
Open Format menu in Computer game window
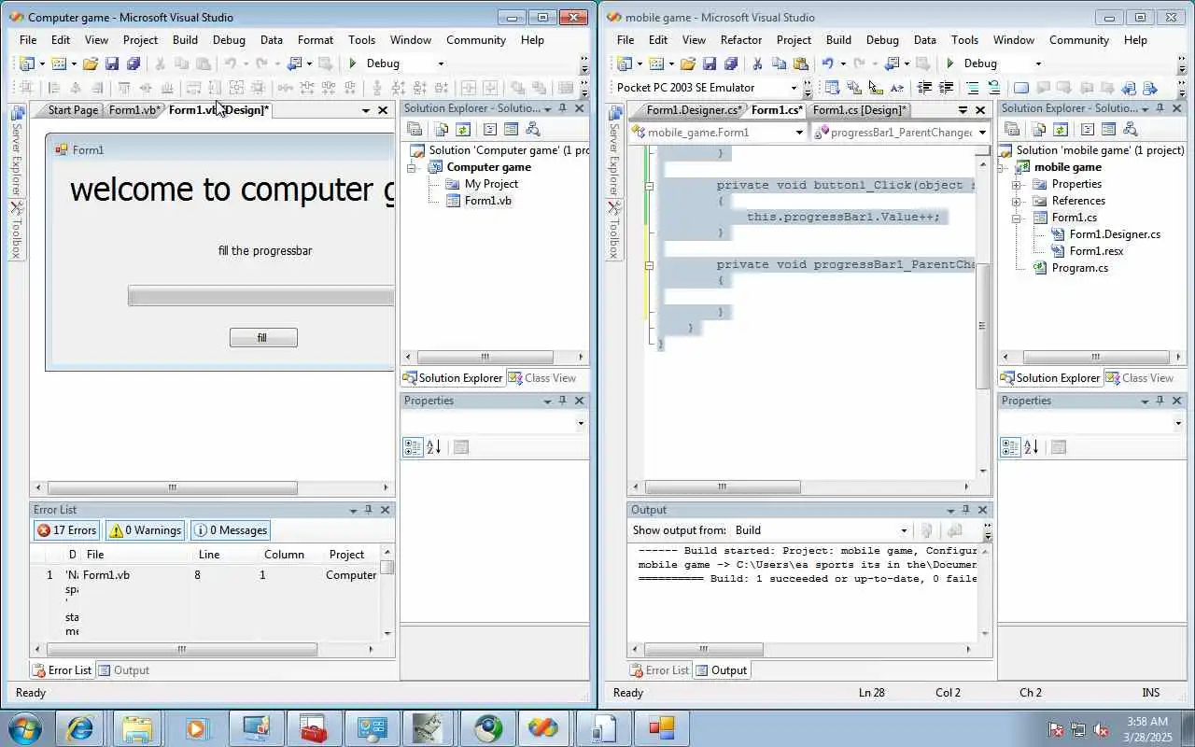point(316,40)
